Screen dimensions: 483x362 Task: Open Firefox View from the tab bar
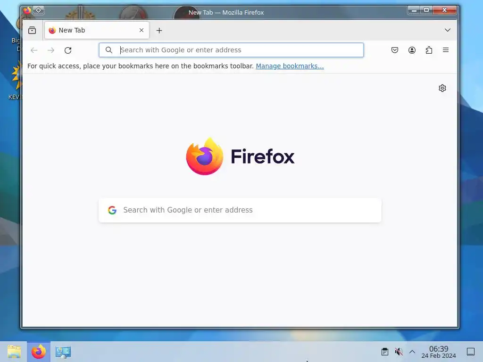point(32,30)
